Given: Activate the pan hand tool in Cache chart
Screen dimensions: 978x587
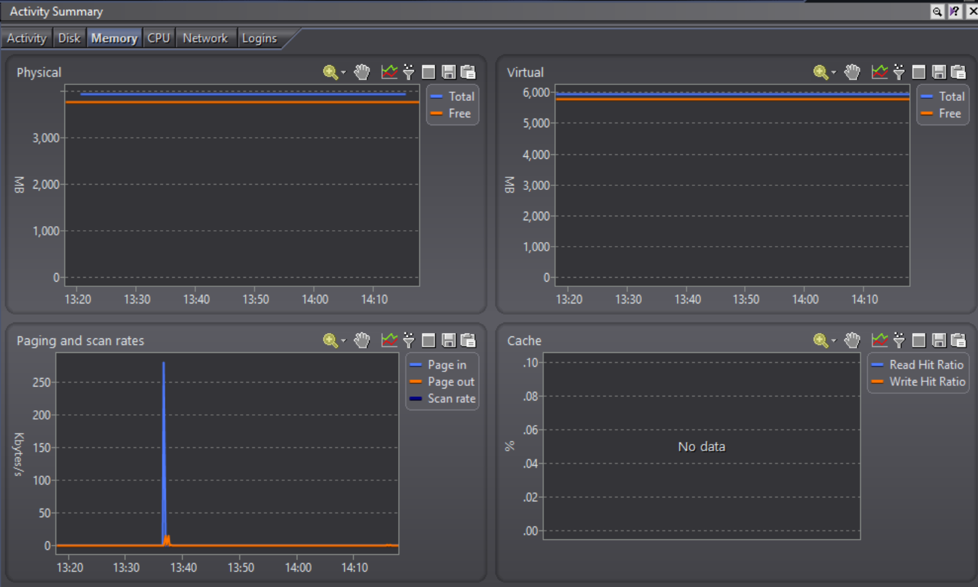Looking at the screenshot, I should [852, 340].
